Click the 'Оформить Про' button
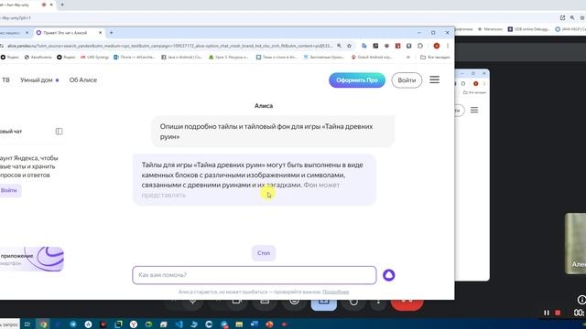Image resolution: width=586 pixels, height=329 pixels. pos(357,80)
